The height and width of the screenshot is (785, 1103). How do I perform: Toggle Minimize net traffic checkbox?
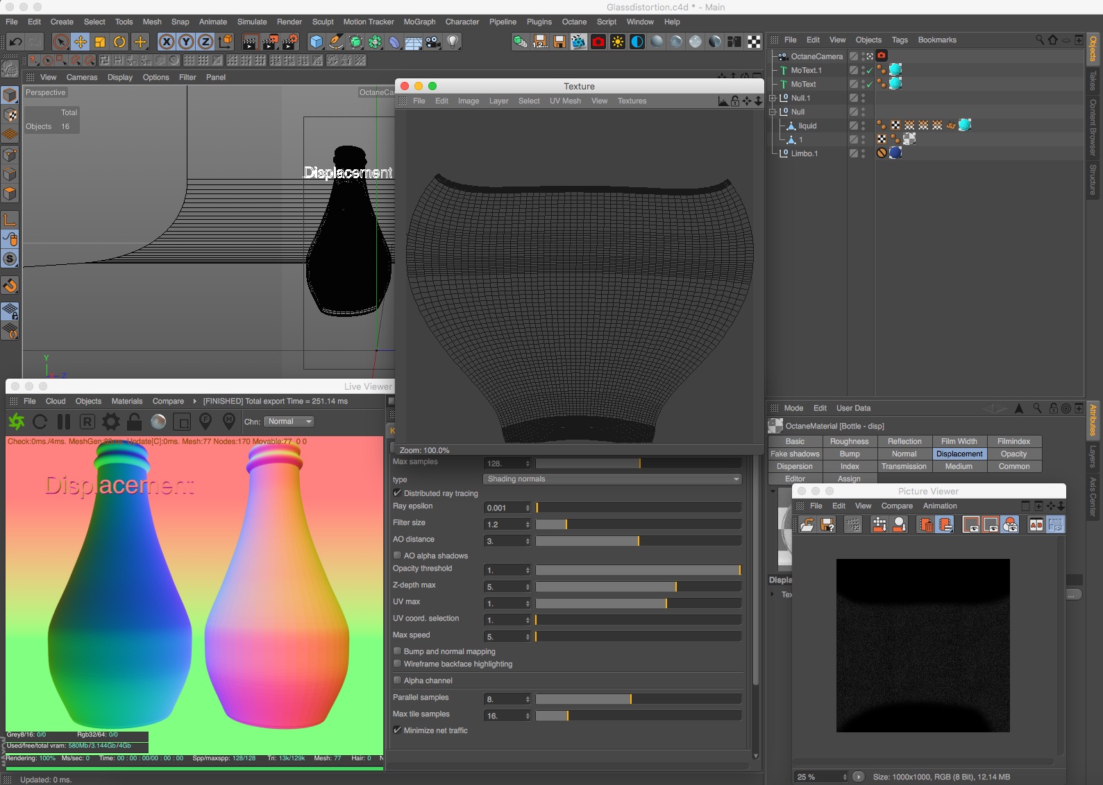point(398,730)
